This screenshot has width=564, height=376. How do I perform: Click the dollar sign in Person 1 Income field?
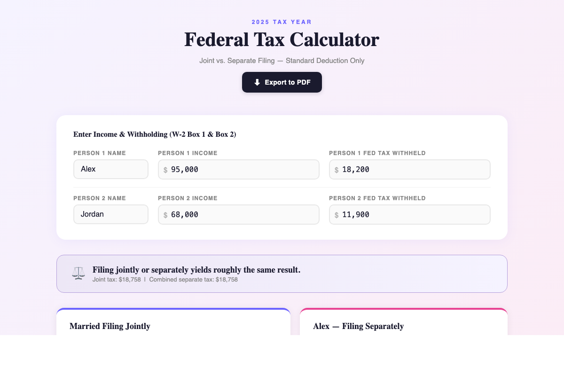pyautogui.click(x=165, y=170)
